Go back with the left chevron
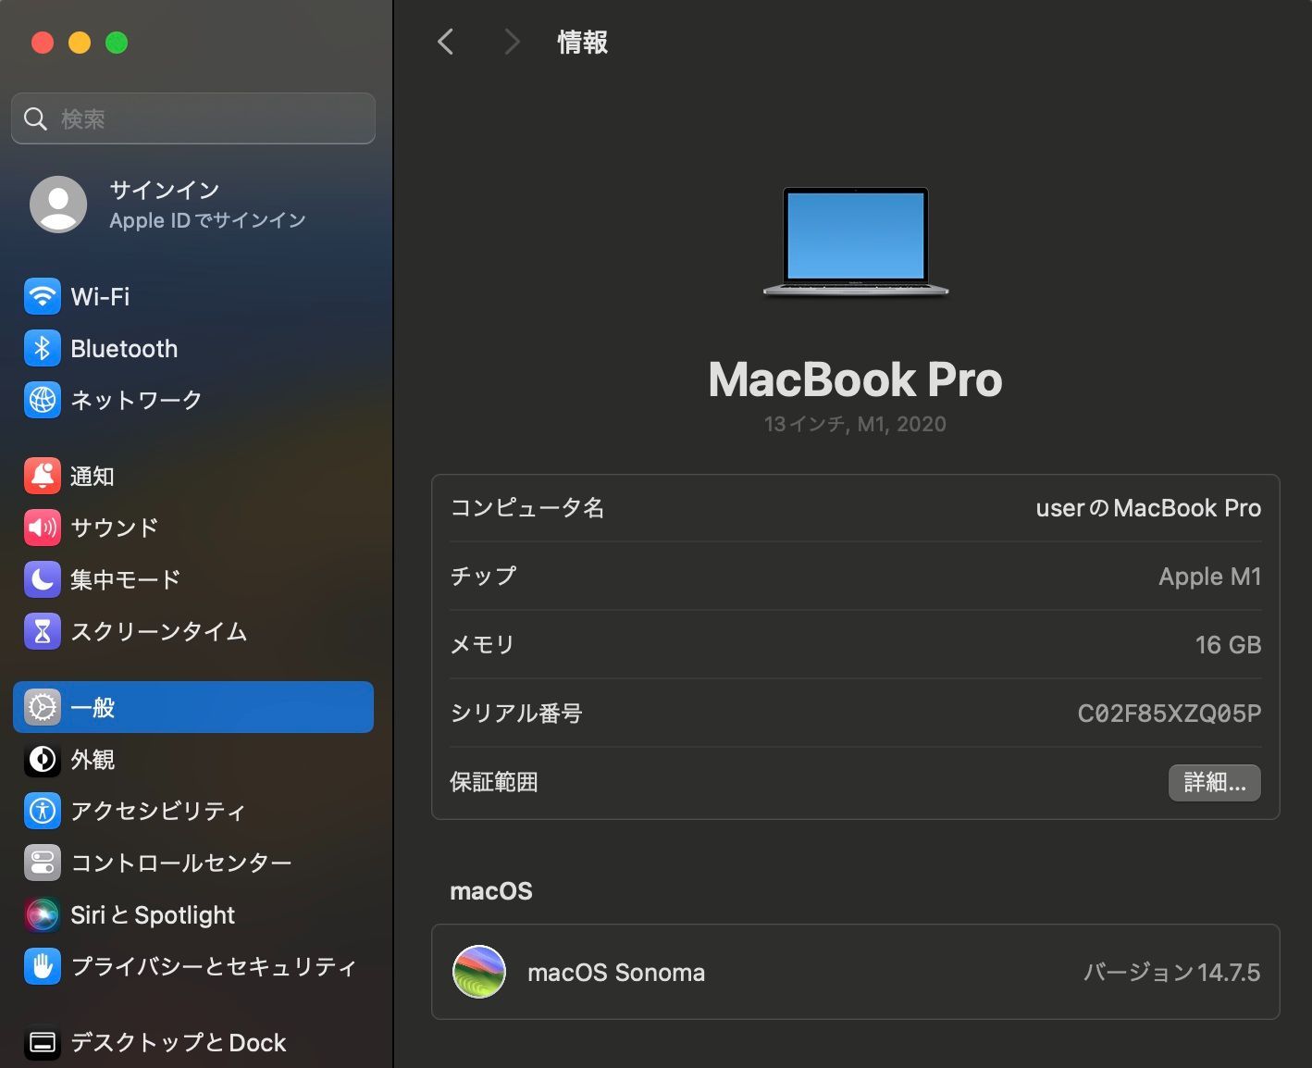Image resolution: width=1312 pixels, height=1068 pixels. point(445,42)
